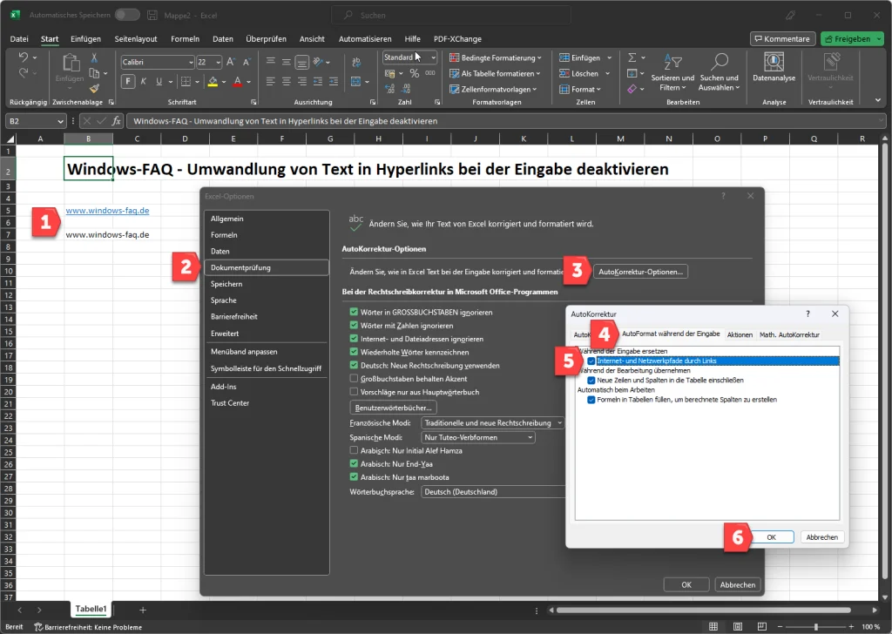The image size is (892, 634).
Task: Check Großbuchstaben behalten Akzent
Action: pos(354,378)
